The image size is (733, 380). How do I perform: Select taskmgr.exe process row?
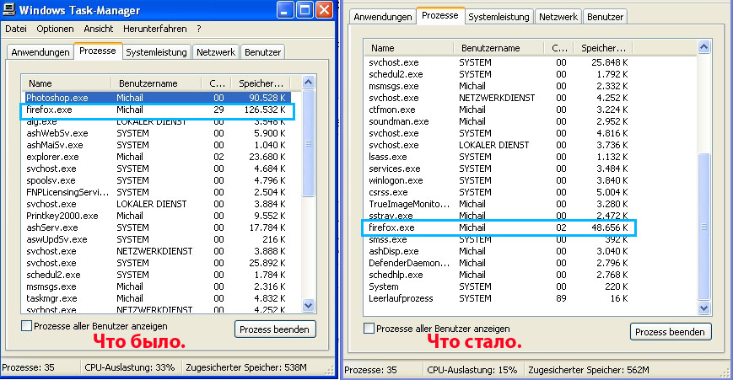click(x=157, y=298)
